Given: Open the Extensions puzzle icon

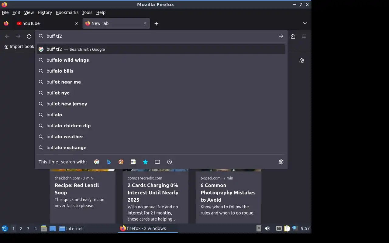Looking at the screenshot, I should [x=293, y=36].
